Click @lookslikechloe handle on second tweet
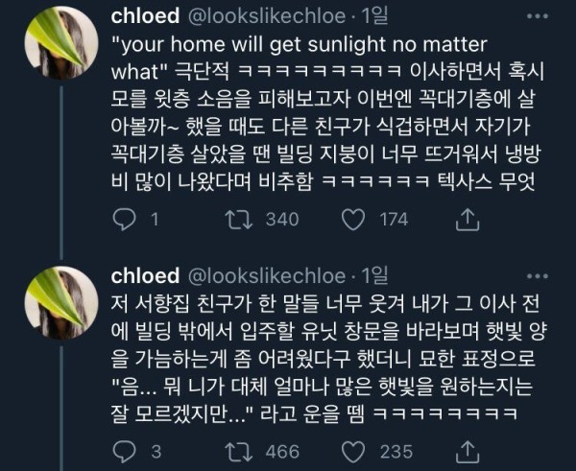Screen dimensions: 576x471 click(x=267, y=276)
